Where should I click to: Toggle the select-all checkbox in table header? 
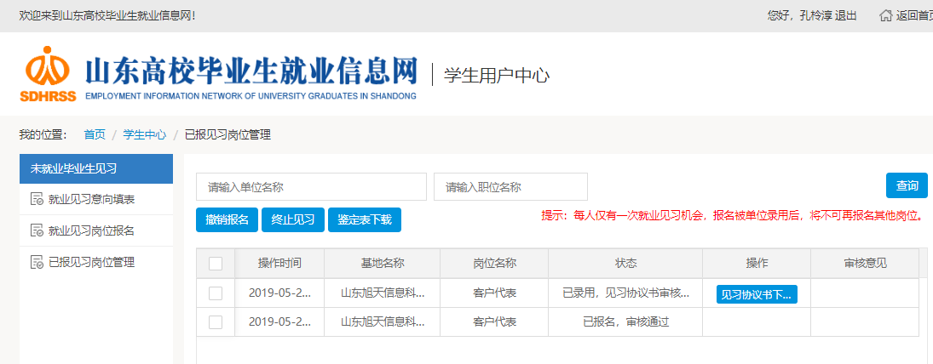point(216,264)
